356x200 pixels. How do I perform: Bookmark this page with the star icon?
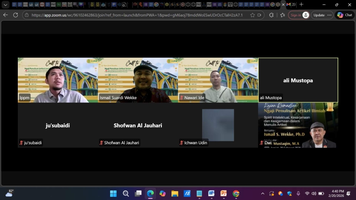click(x=252, y=15)
